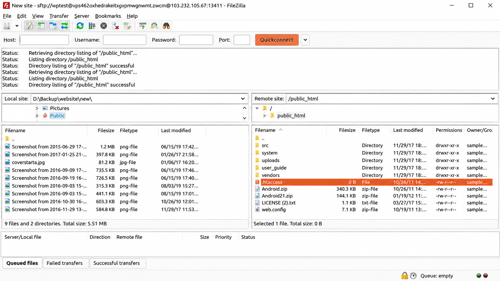Expand the Pictures folder in local tree
The image size is (500, 281).
pos(37,108)
